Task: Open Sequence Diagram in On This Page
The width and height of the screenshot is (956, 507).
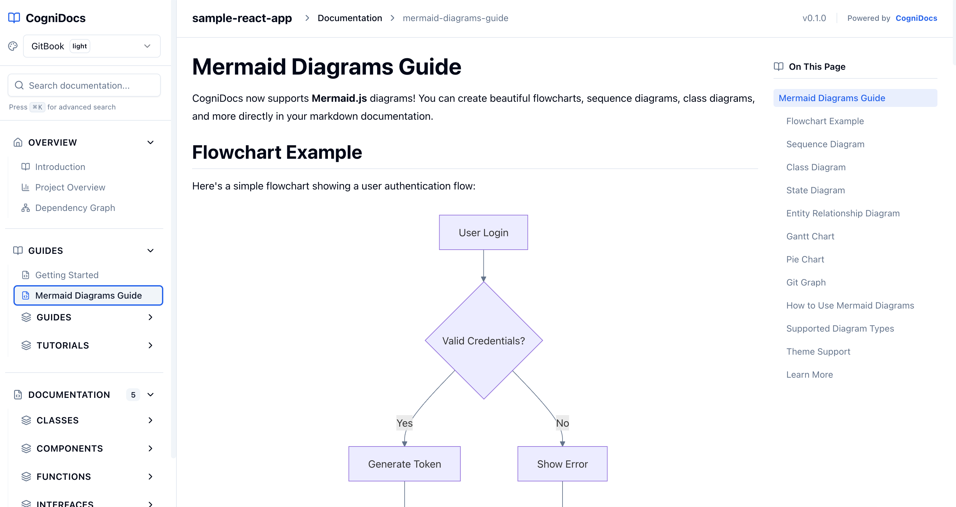Action: (x=825, y=144)
